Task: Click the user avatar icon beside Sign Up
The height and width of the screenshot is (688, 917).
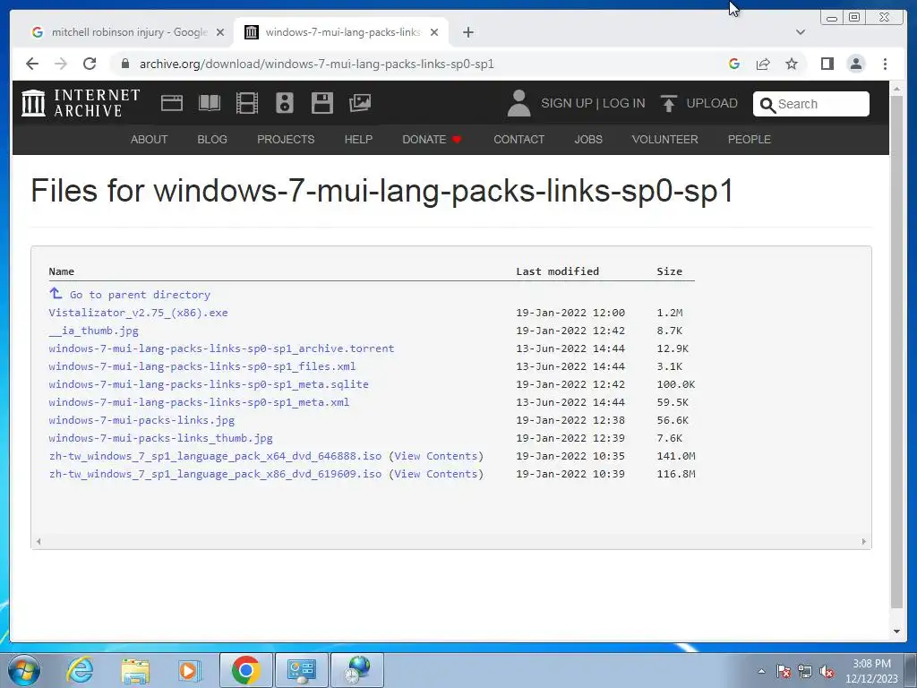Action: tap(518, 103)
